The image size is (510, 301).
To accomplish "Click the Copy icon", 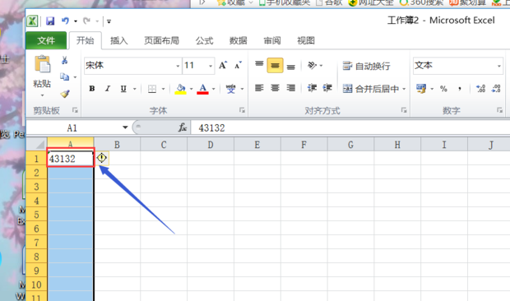I will (64, 77).
